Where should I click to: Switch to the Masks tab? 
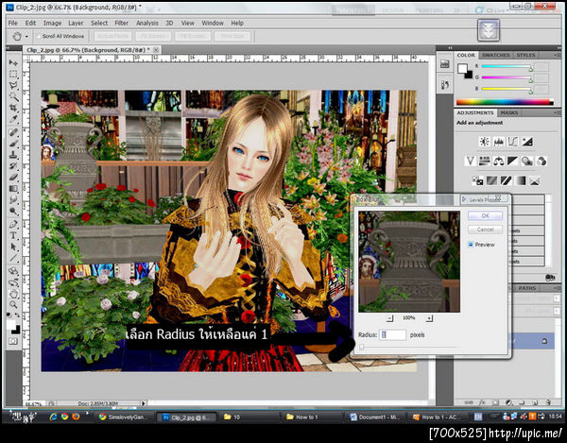(509, 112)
